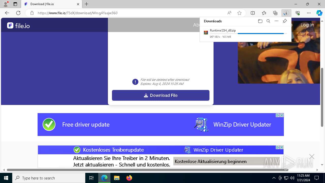Open the Collections icon
Image resolution: width=325 pixels, height=183 pixels.
[275, 13]
